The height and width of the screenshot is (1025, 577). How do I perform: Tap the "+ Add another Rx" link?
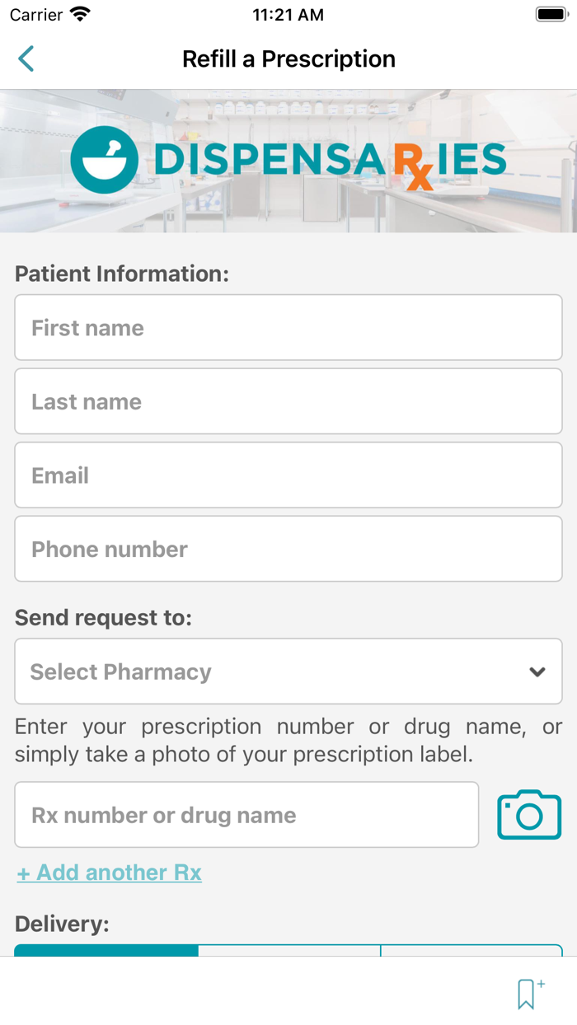110,873
